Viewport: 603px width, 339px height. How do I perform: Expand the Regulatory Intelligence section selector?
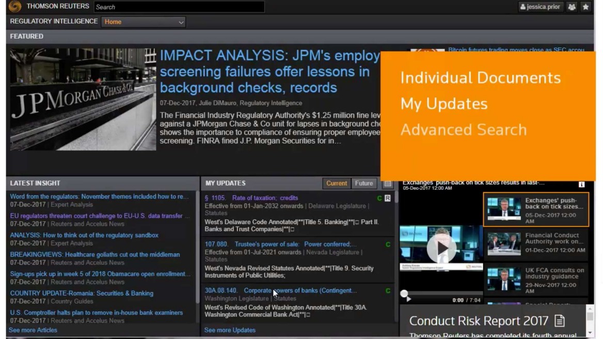[x=180, y=22]
